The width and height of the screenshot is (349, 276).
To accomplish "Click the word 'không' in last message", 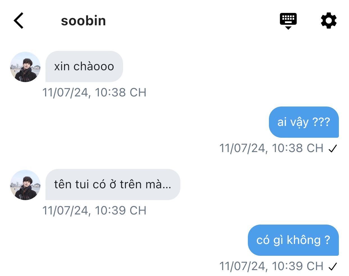I will [x=304, y=240].
